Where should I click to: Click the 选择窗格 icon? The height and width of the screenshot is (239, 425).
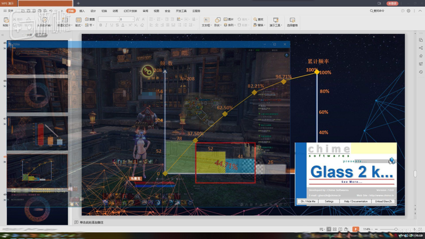292,20
